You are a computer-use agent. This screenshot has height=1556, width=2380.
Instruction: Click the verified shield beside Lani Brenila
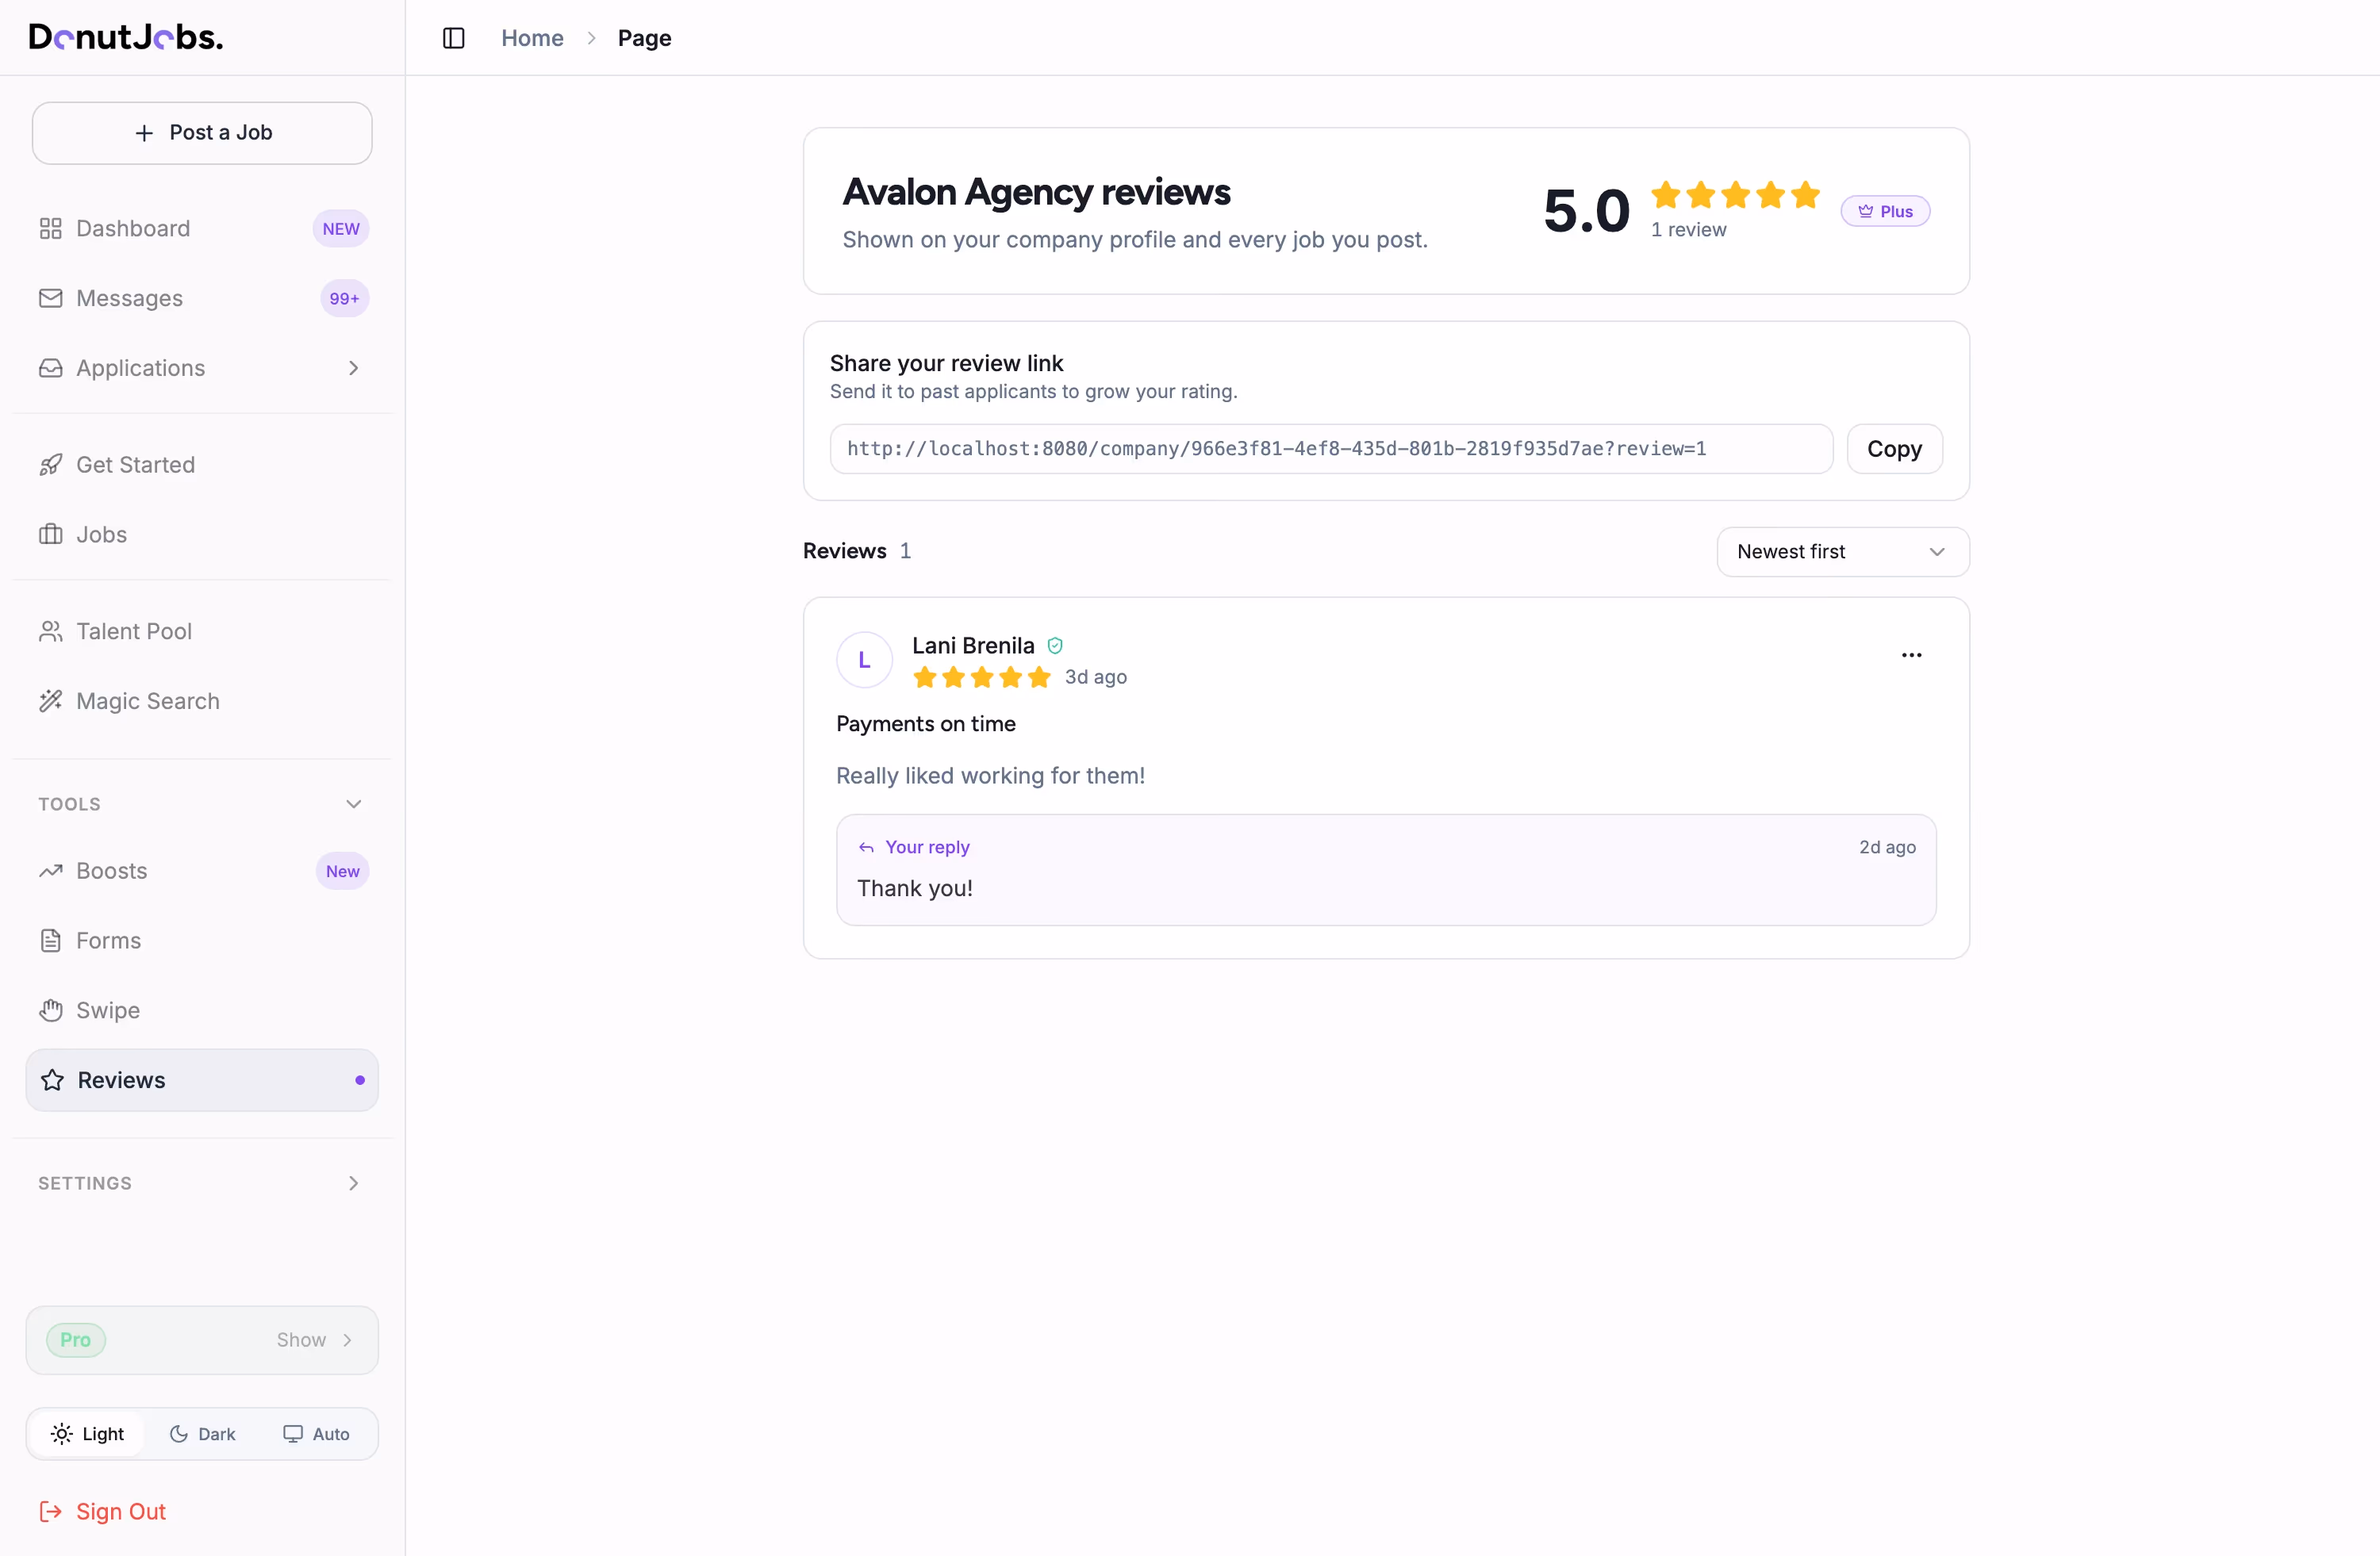coord(1055,646)
